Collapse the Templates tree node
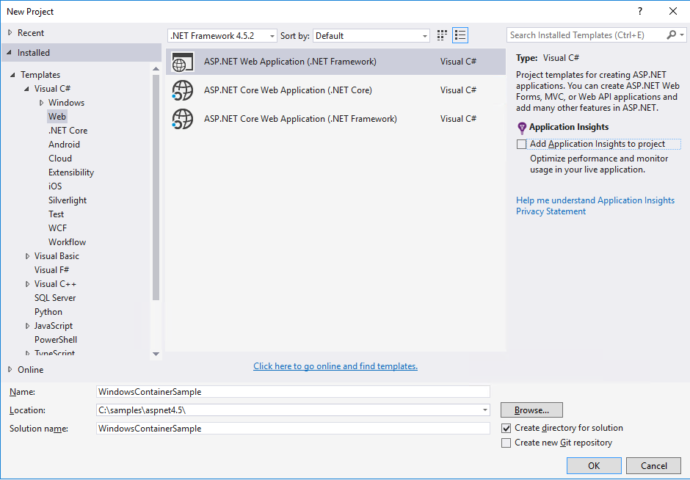This screenshot has width=690, height=480. point(12,75)
